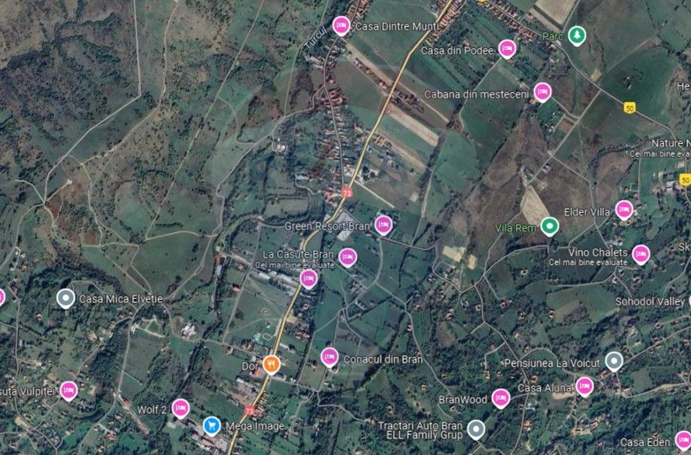This screenshot has height=455, width=691.
Task: Select the Conacul din Bran hotel pin
Action: (329, 357)
